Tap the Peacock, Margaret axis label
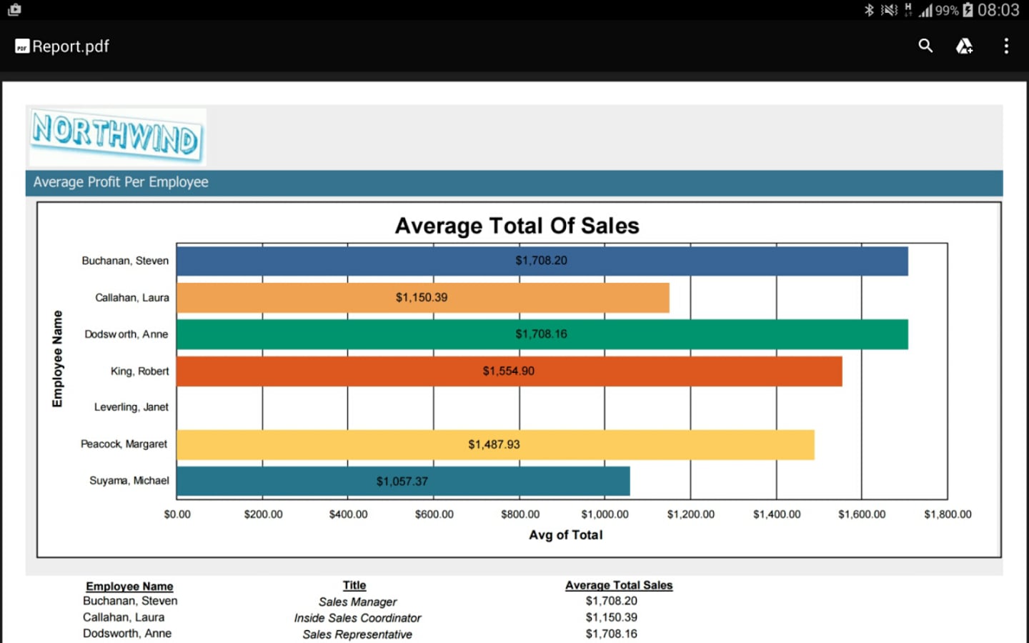The height and width of the screenshot is (643, 1029). [124, 444]
